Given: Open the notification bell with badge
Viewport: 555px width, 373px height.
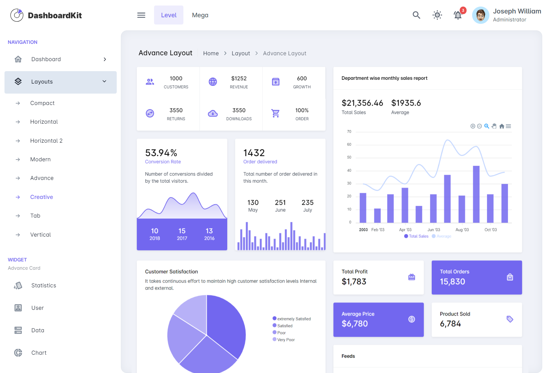Looking at the screenshot, I should pos(458,15).
